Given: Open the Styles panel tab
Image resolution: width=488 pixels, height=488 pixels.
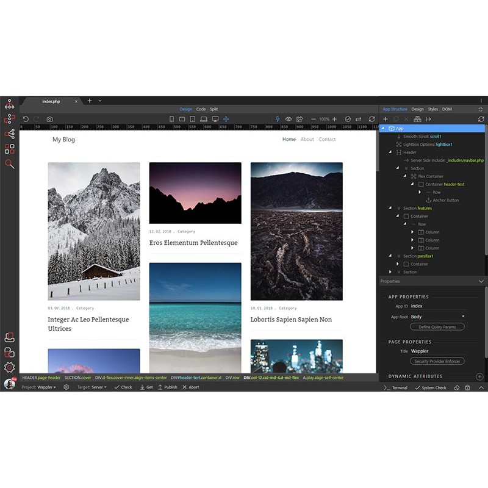Looking at the screenshot, I should [432, 109].
